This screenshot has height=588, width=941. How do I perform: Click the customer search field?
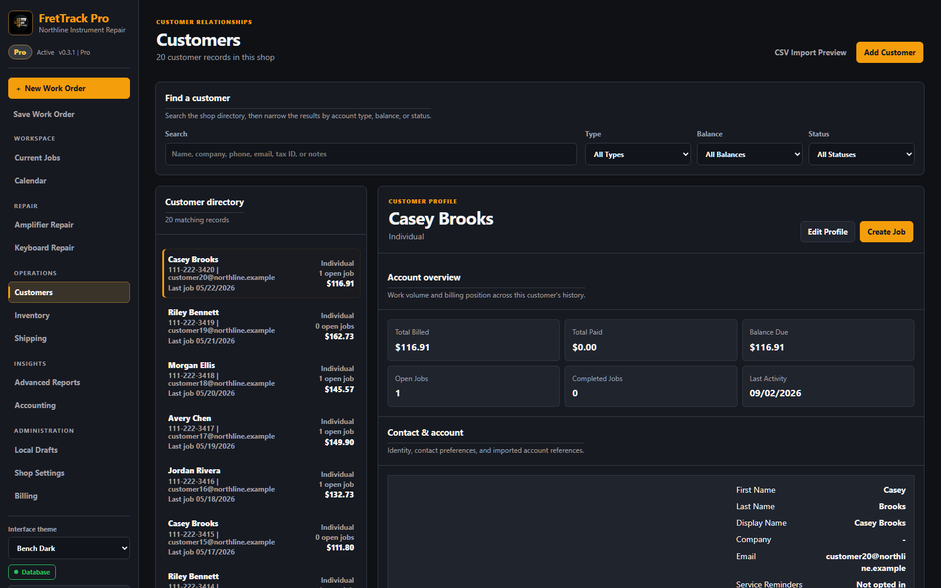[x=371, y=154]
